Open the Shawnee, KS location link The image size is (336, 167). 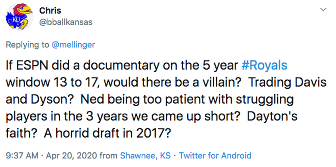[145, 156]
